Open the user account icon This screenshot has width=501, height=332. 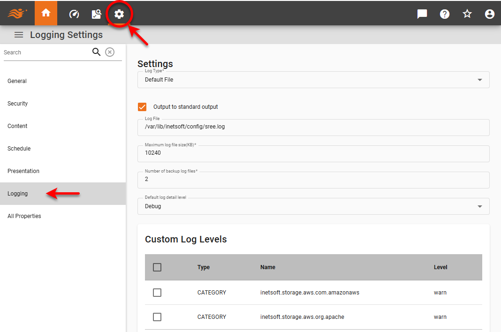pos(489,14)
